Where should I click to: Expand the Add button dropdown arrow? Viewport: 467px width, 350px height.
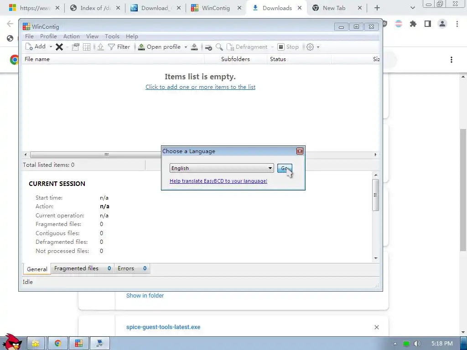click(x=51, y=47)
